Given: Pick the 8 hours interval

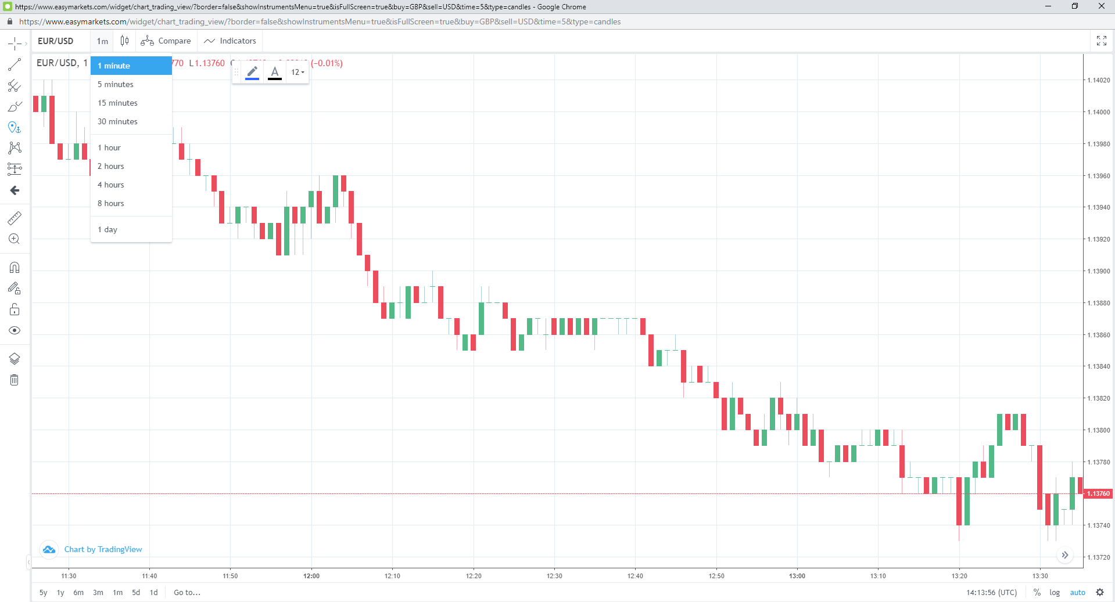Looking at the screenshot, I should coord(131,203).
